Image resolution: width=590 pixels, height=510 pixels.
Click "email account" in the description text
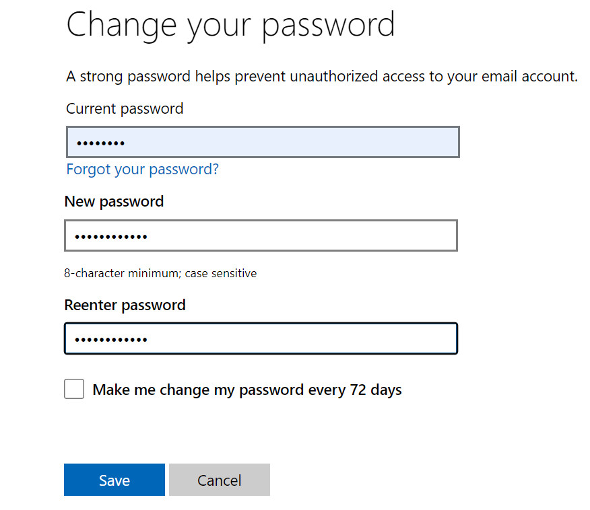click(529, 77)
